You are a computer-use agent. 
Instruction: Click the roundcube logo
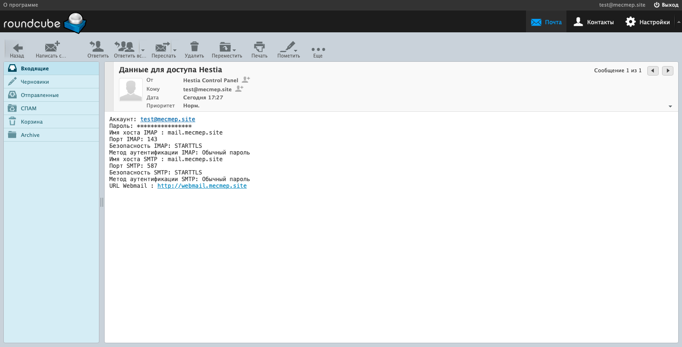point(44,23)
